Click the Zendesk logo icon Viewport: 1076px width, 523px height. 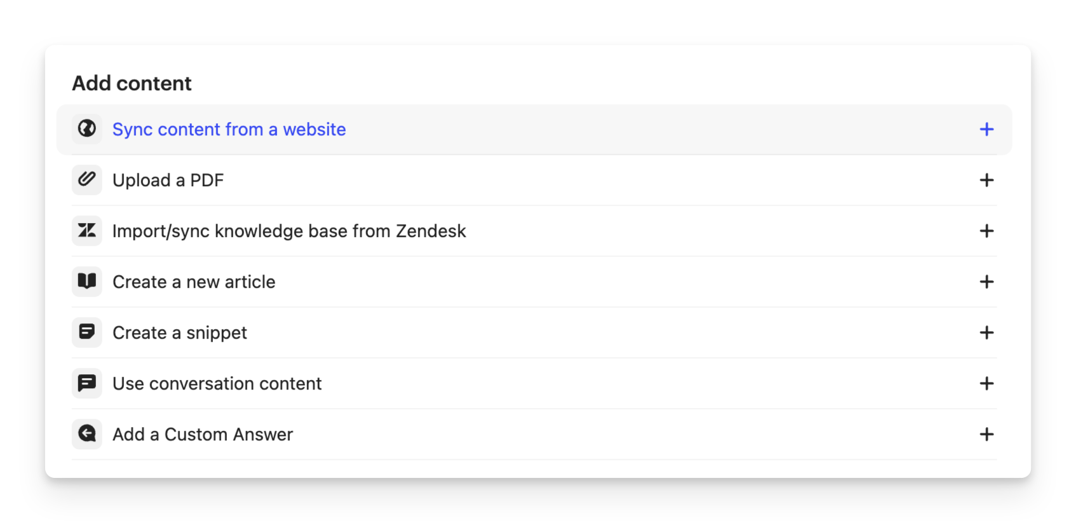click(x=87, y=231)
